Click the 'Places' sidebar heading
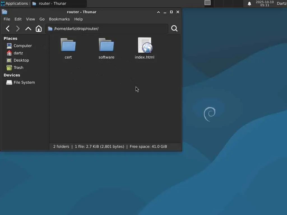This screenshot has height=215, width=287. coord(10,38)
